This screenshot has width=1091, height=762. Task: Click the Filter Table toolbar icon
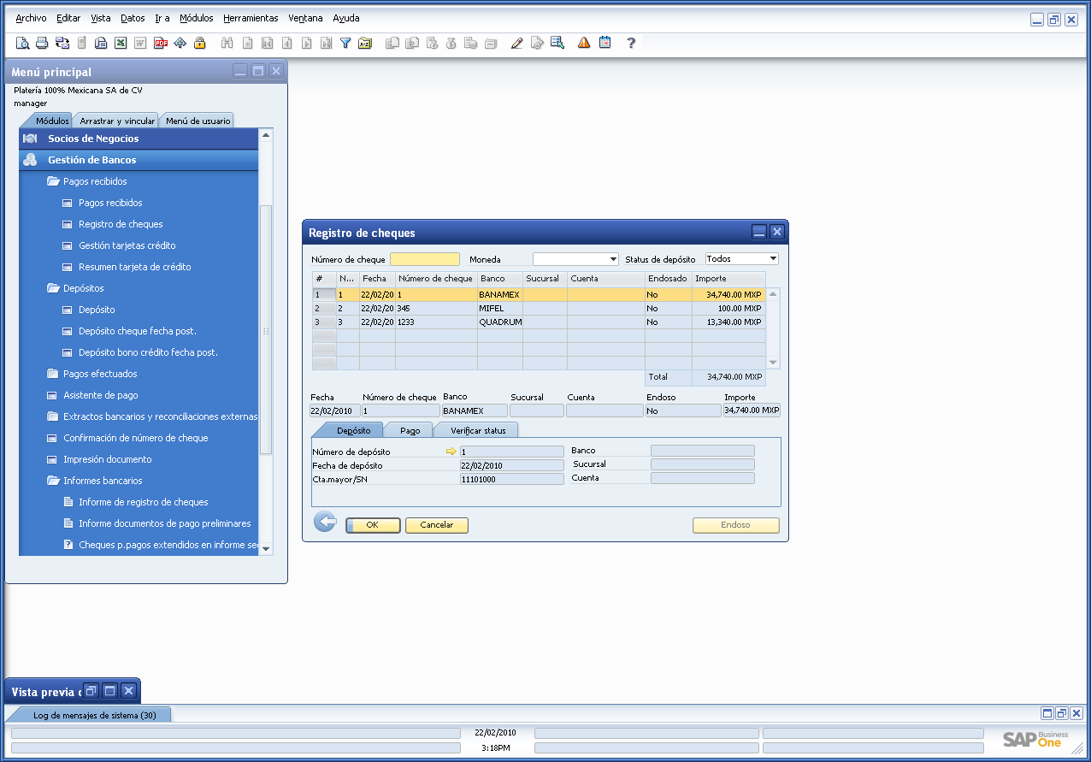(345, 43)
